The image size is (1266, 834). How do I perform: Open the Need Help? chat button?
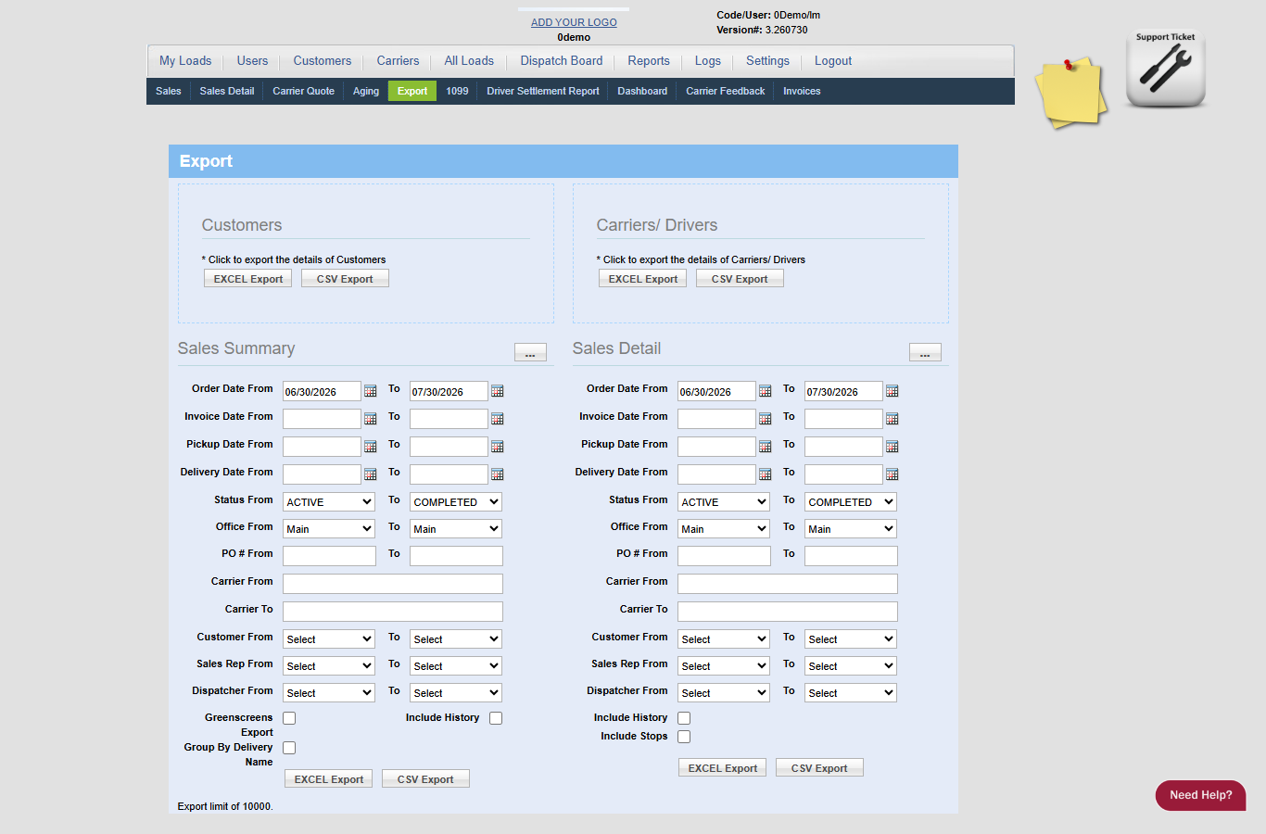coord(1200,795)
